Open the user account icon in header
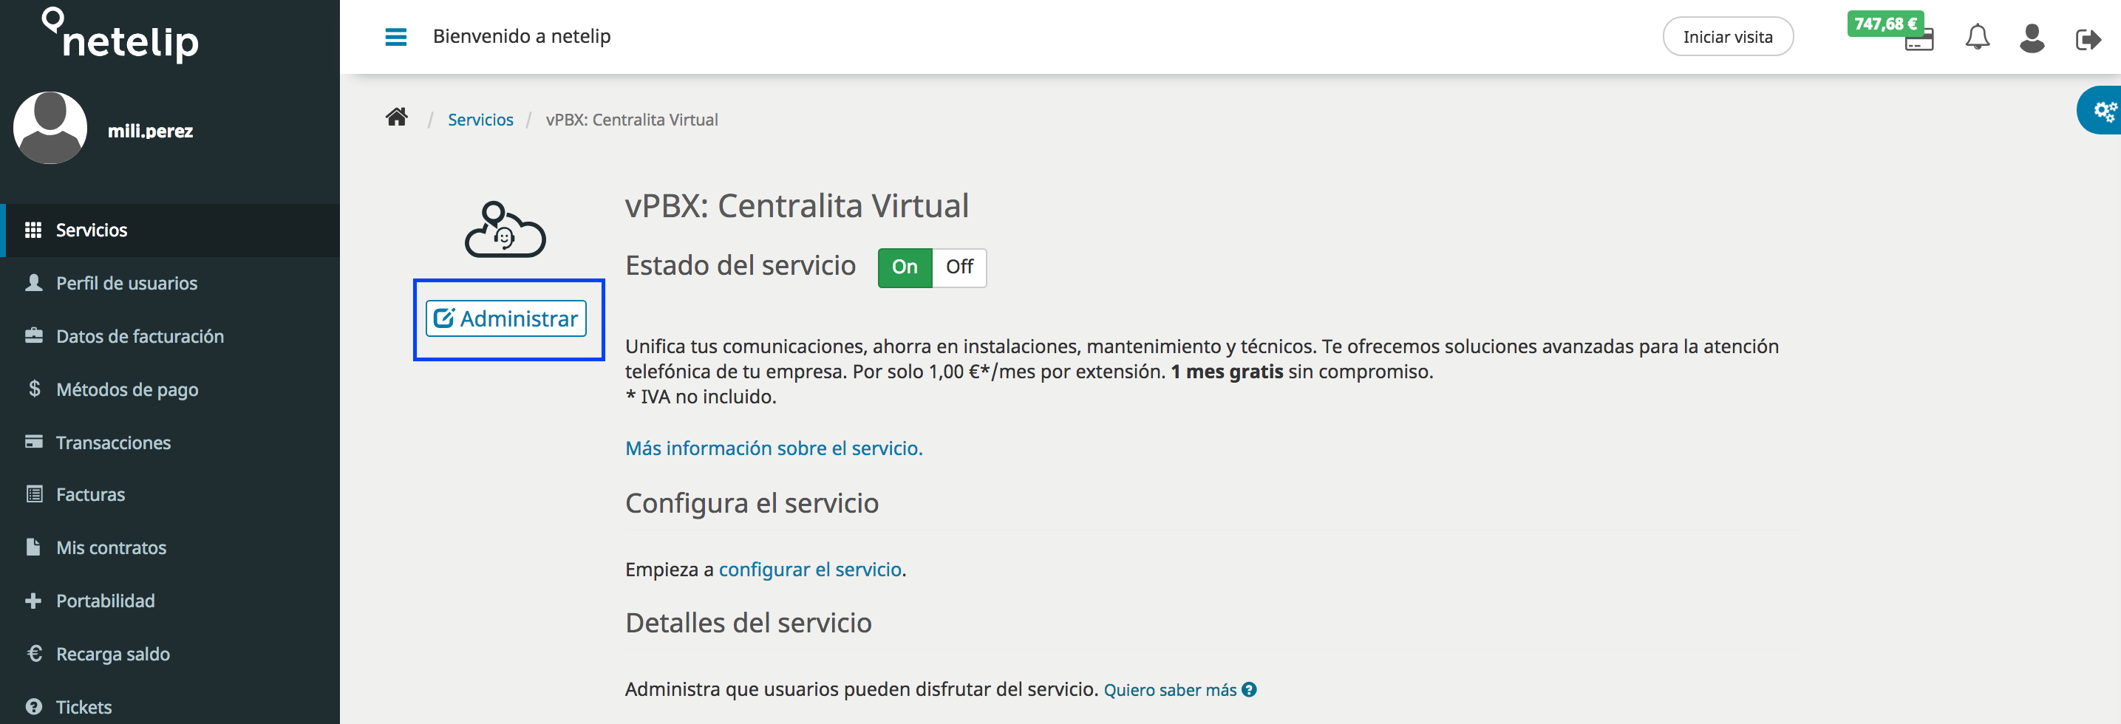The image size is (2121, 724). pyautogui.click(x=2032, y=38)
